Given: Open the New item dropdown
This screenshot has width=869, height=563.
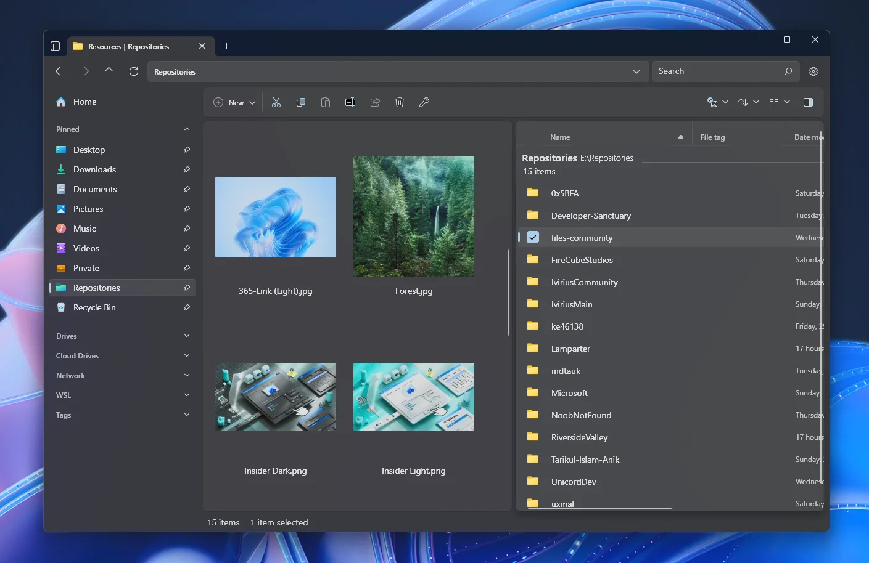Looking at the screenshot, I should [x=234, y=102].
